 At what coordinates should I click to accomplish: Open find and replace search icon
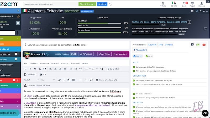click(102, 69)
